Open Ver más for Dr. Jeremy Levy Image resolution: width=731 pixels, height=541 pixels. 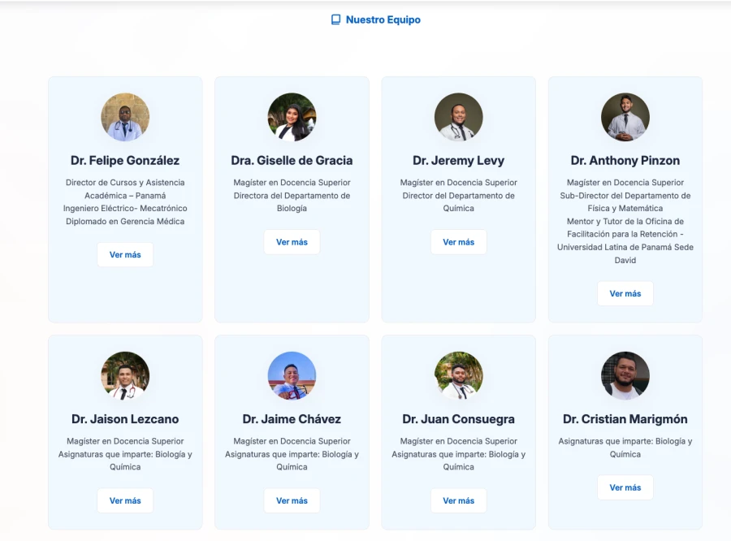pos(458,242)
